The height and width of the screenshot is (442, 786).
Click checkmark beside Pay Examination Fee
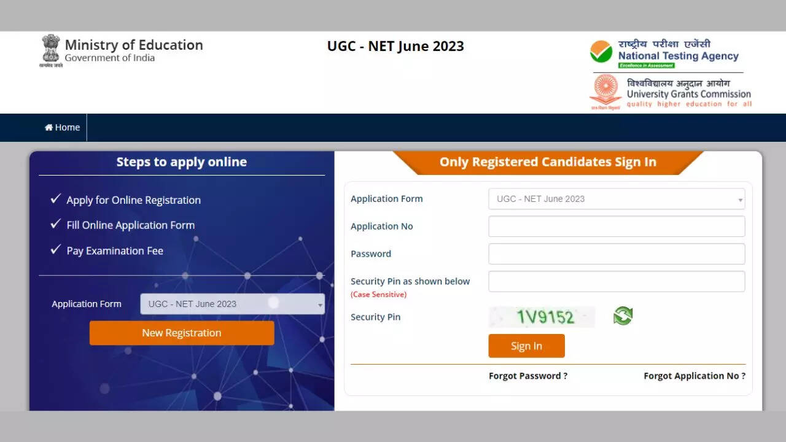coord(56,249)
